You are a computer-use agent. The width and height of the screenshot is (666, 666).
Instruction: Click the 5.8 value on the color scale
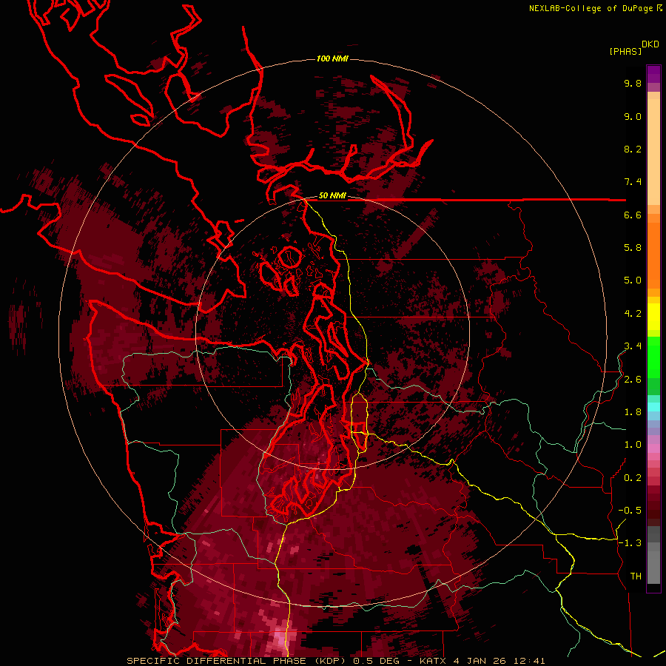(633, 248)
